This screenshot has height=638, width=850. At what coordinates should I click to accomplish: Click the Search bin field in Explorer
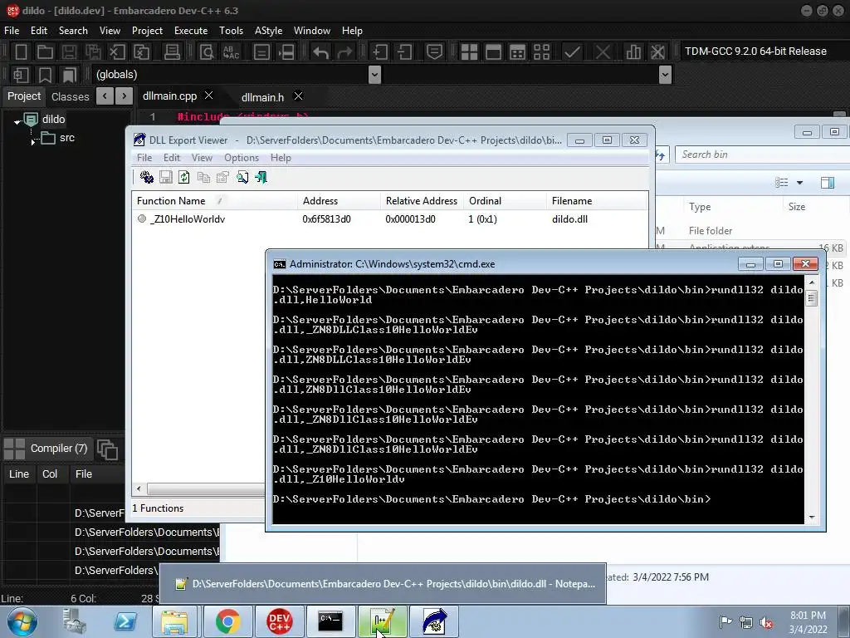(762, 155)
